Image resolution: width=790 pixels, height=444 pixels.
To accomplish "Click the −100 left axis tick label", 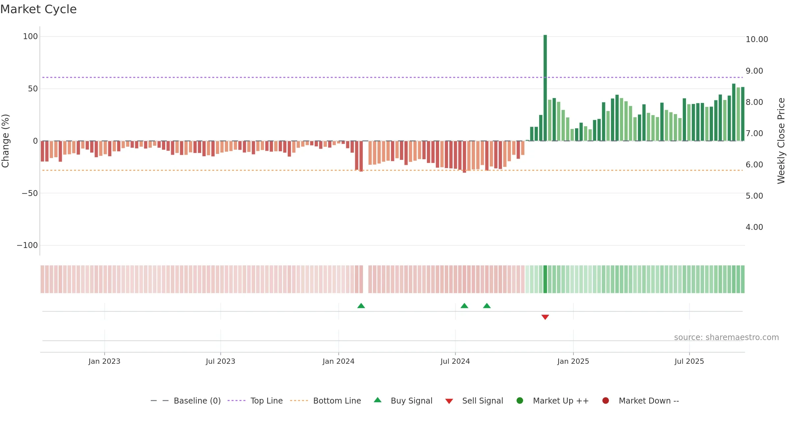I will (x=27, y=245).
